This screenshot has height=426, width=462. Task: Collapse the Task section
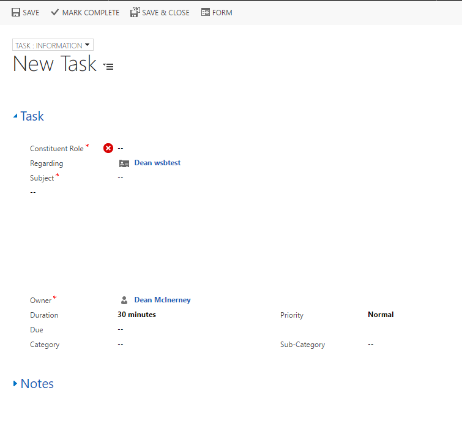tap(15, 116)
